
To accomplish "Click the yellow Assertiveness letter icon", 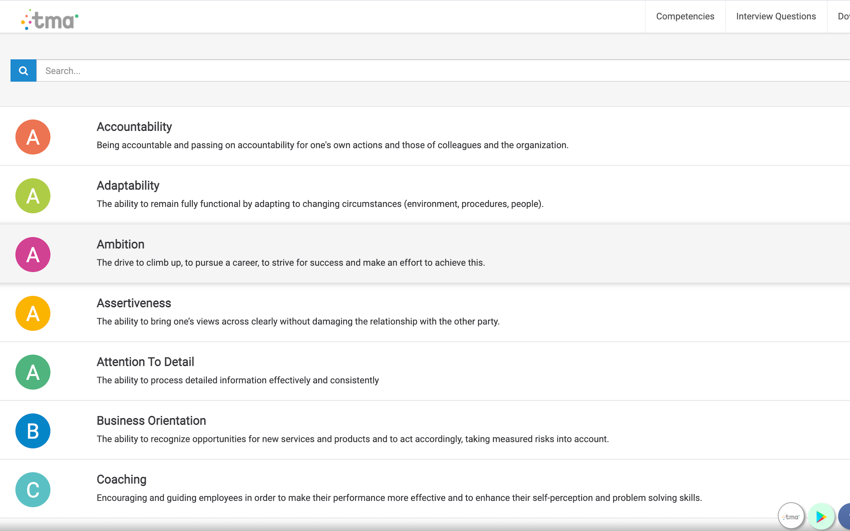I will [x=33, y=313].
